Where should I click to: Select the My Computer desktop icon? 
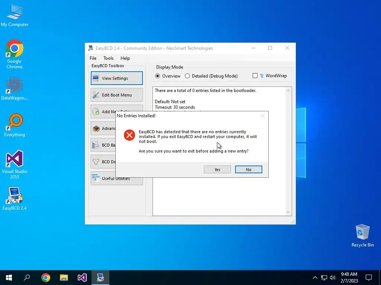pos(15,15)
